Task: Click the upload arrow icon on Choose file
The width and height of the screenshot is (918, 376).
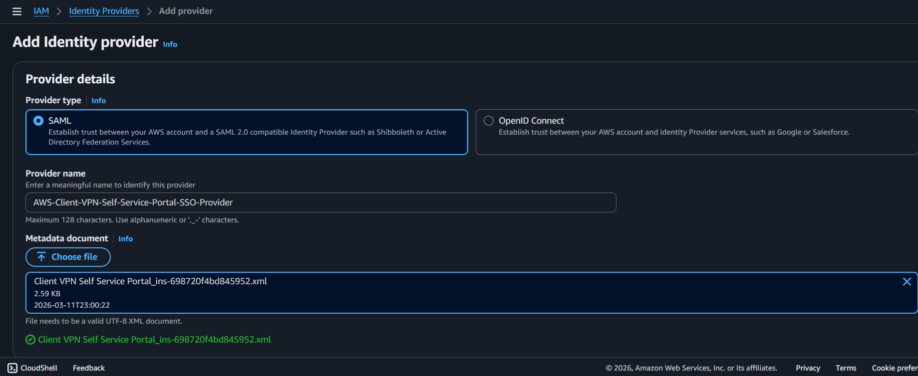Action: [41, 257]
